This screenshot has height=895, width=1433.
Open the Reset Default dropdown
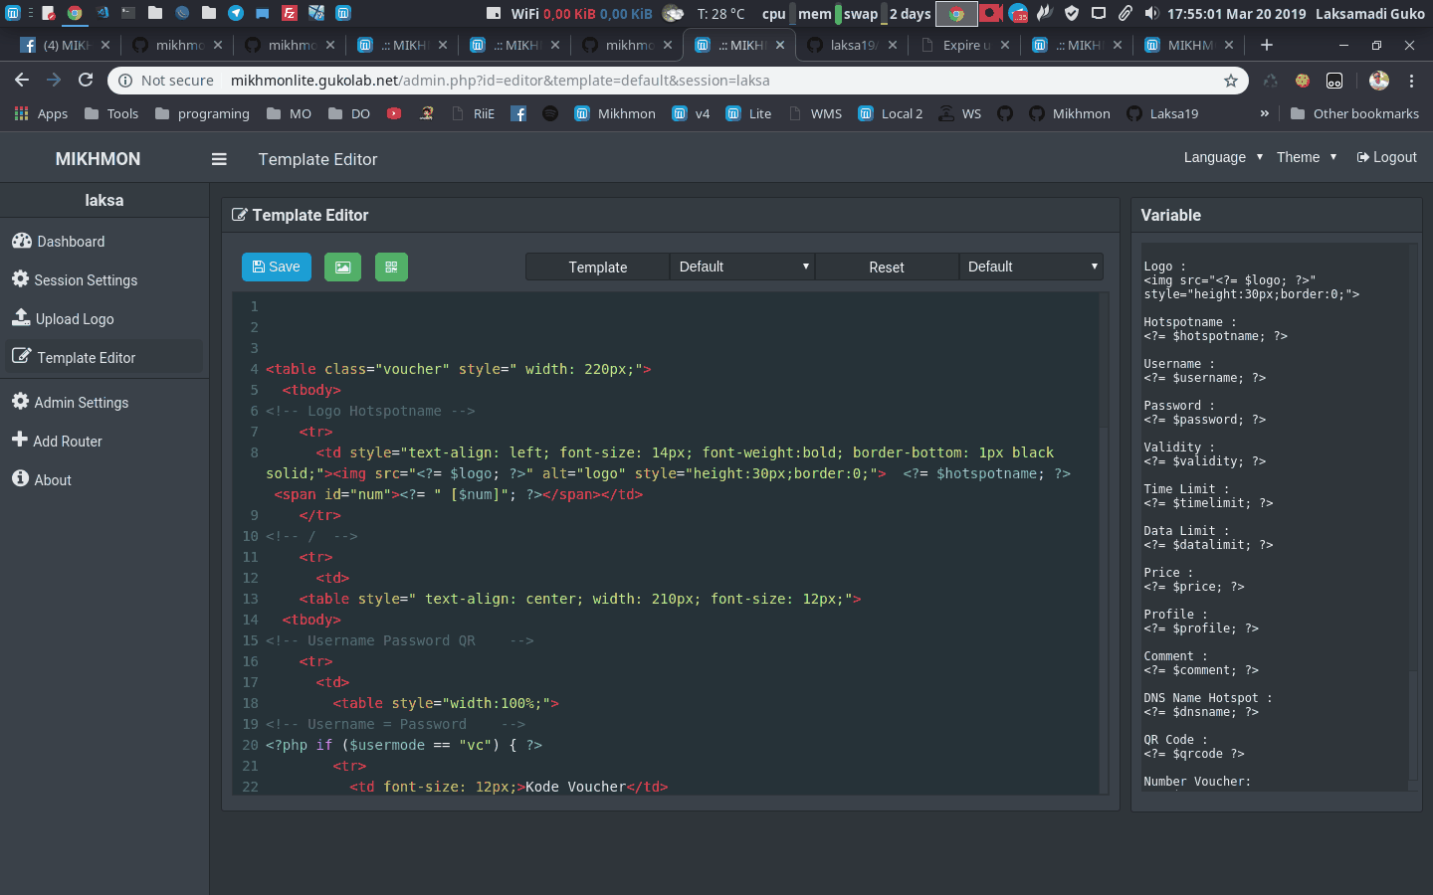[x=1030, y=267]
